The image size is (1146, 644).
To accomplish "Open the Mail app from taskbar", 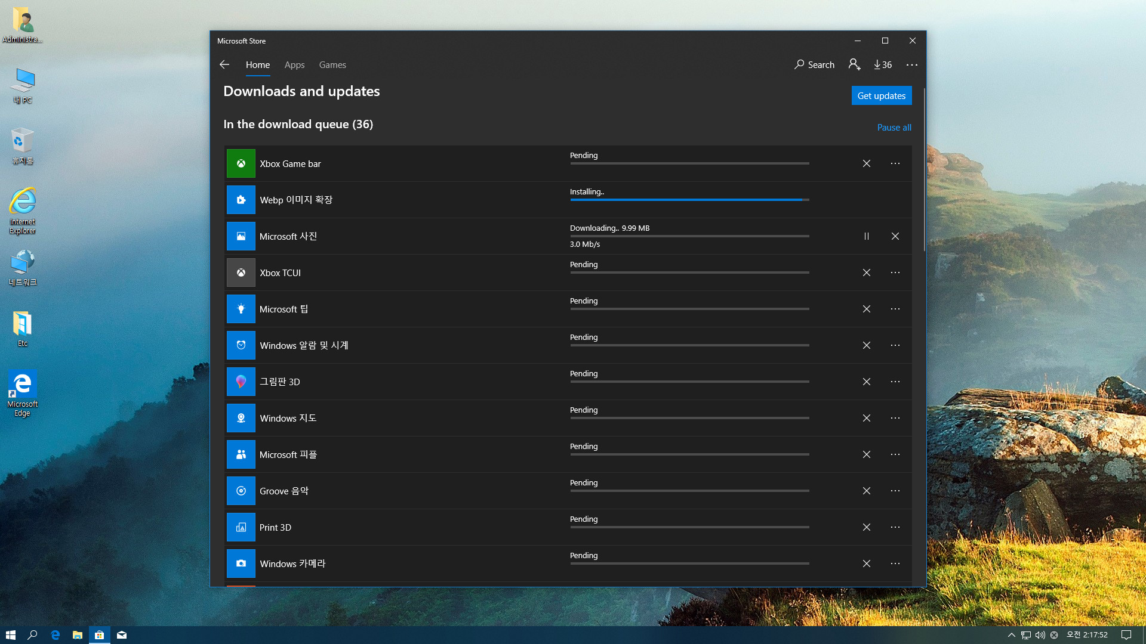I will pos(122,635).
